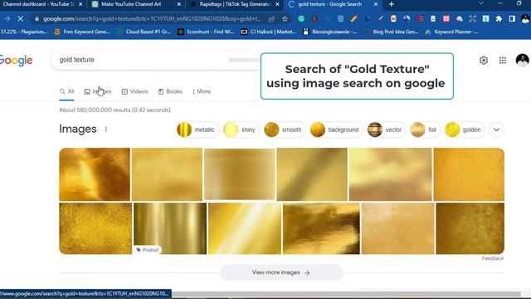This screenshot has height=299, width=531.
Task: Click the horizontal scrollbar at page bottom
Action: tap(345, 293)
